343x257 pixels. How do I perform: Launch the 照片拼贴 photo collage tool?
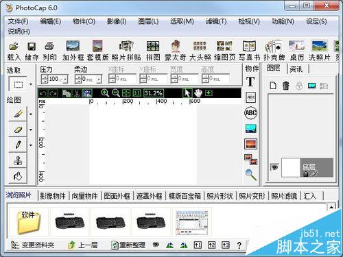(x=126, y=46)
